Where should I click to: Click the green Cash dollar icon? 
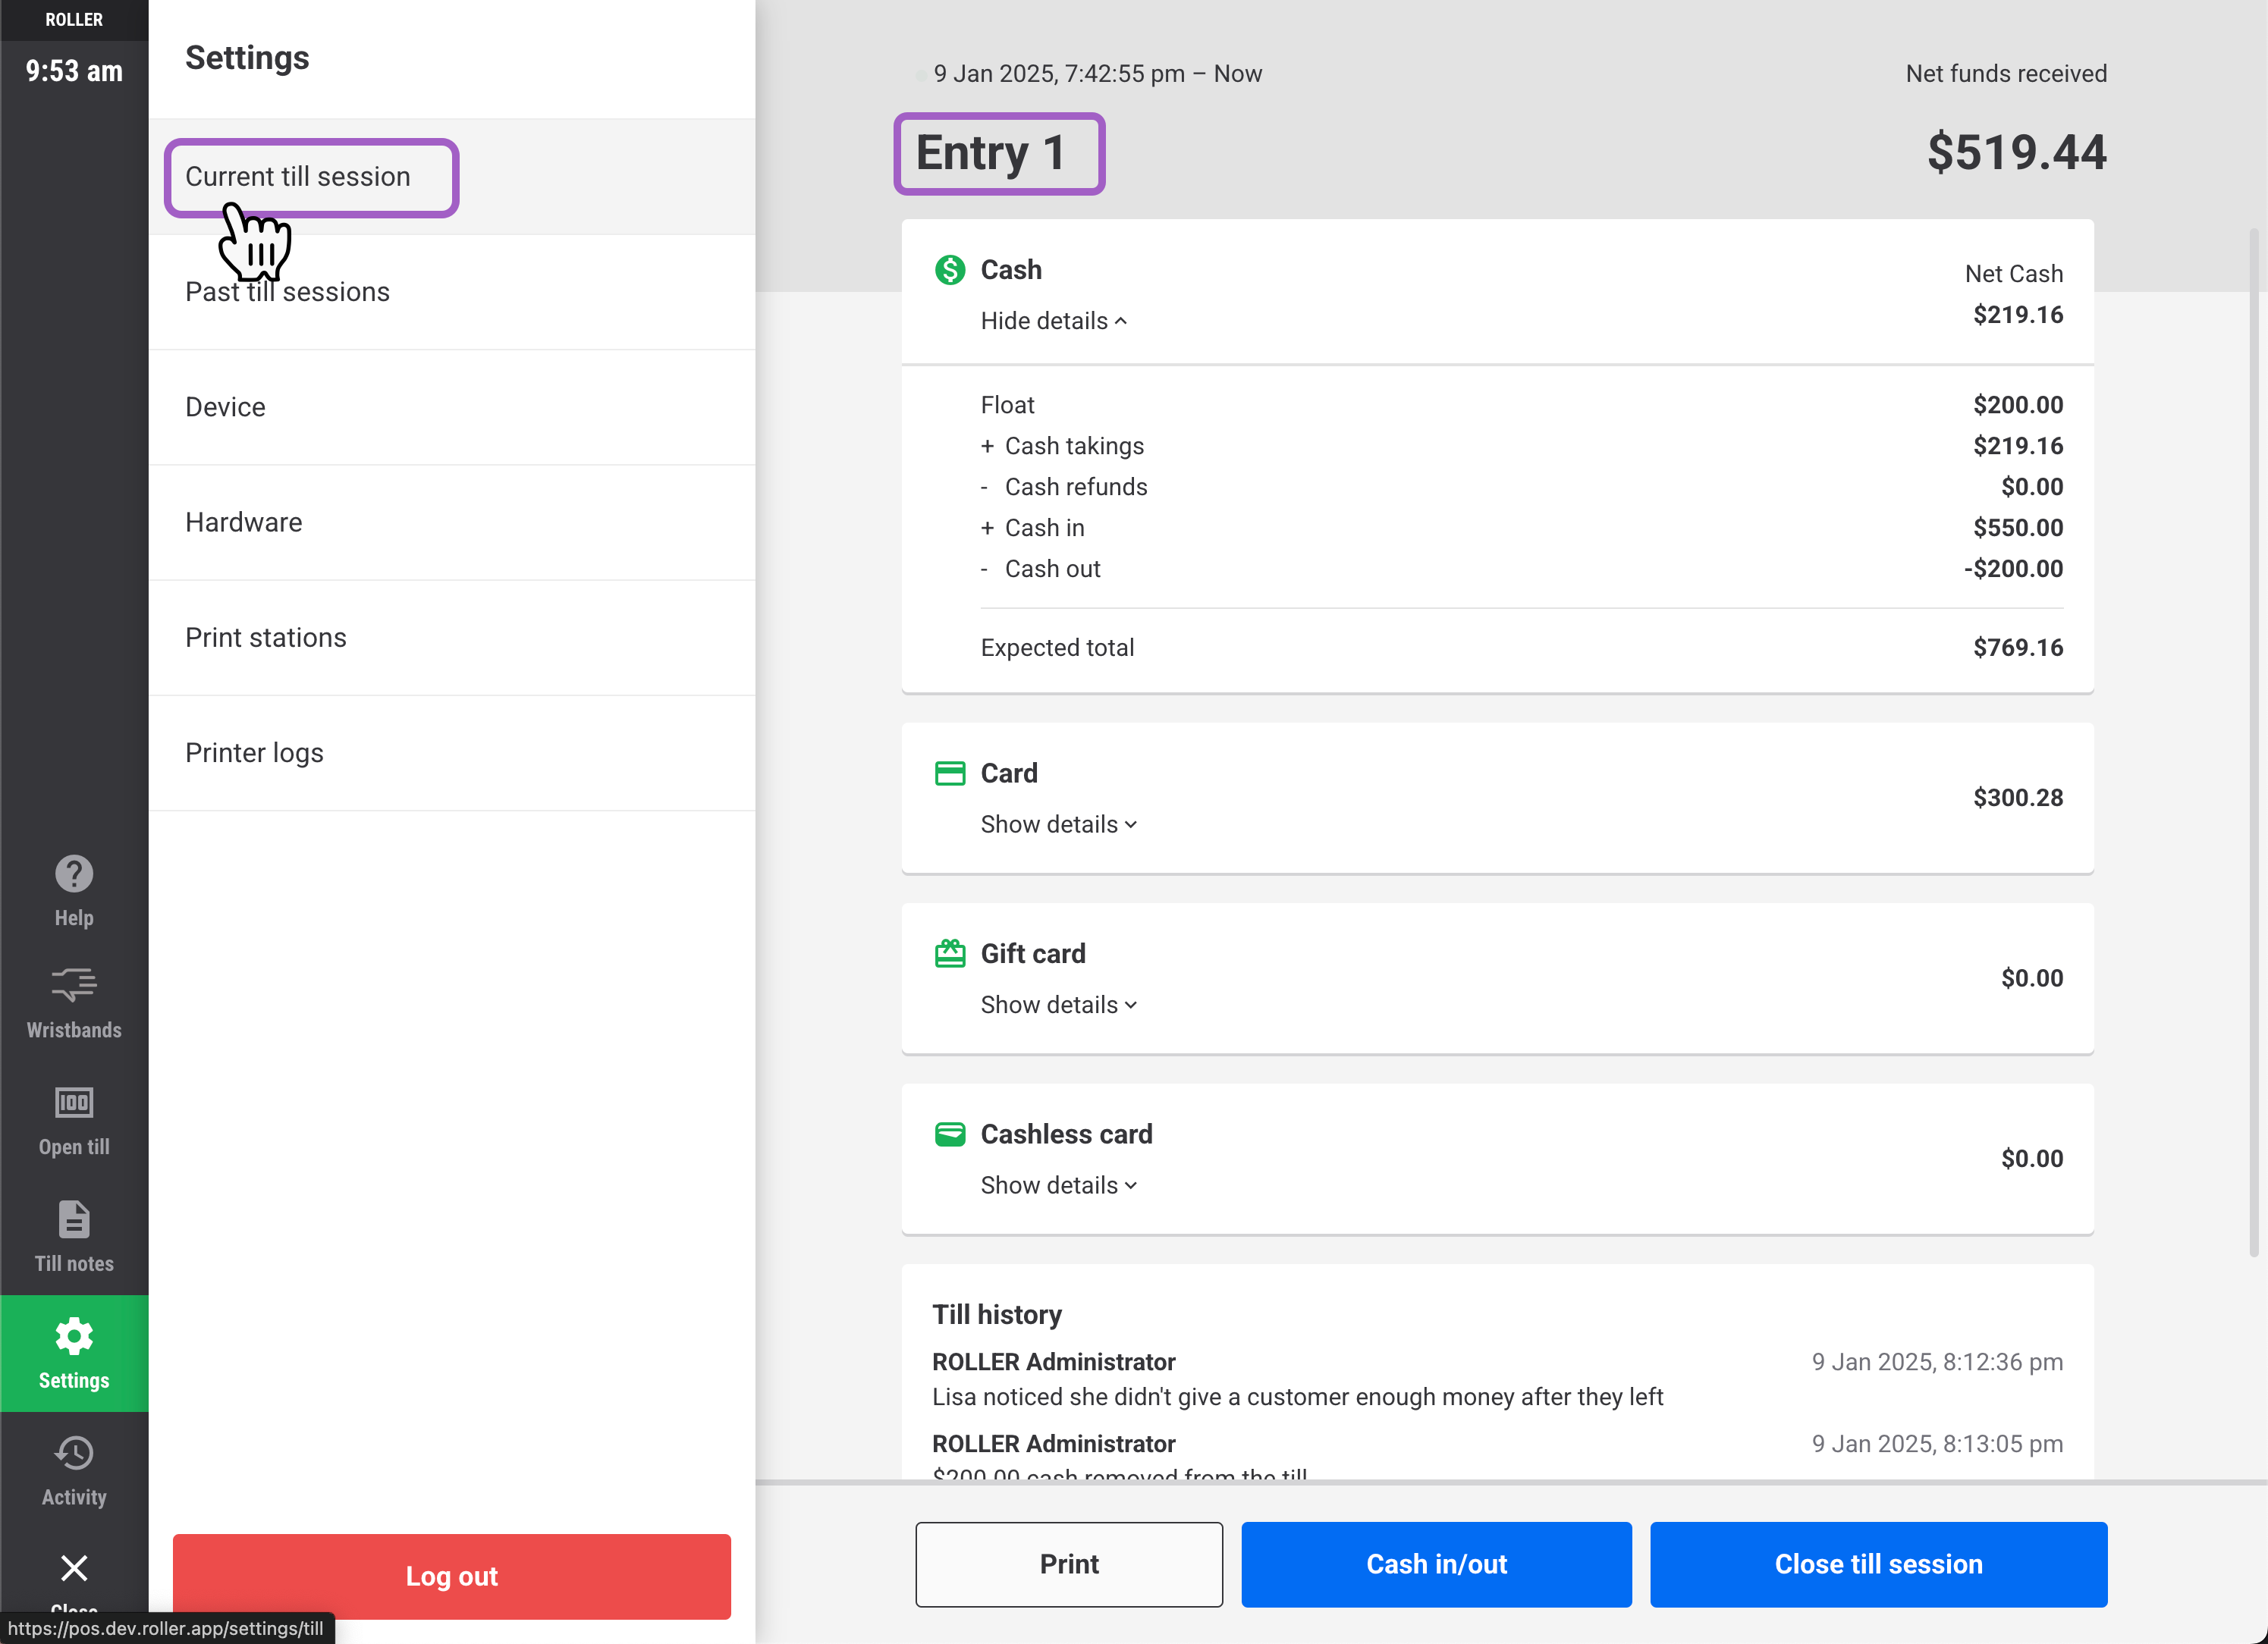pyautogui.click(x=949, y=270)
